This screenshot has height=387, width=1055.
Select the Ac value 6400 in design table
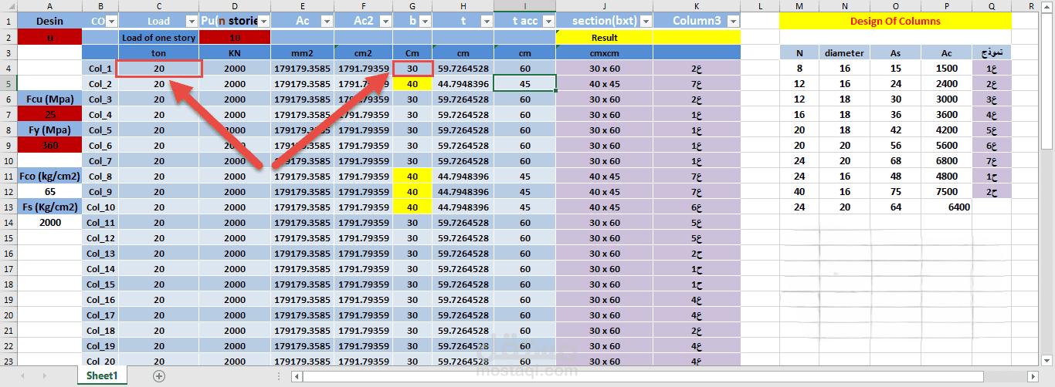click(x=946, y=207)
